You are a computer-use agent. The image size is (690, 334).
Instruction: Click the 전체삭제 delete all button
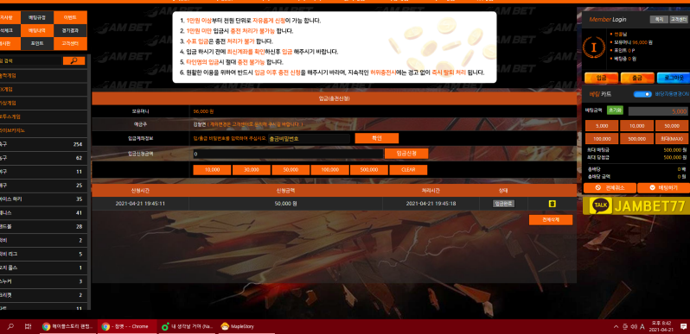tap(551, 220)
